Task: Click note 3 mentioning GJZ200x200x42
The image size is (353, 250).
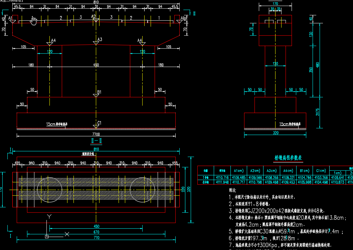Action: [277, 211]
